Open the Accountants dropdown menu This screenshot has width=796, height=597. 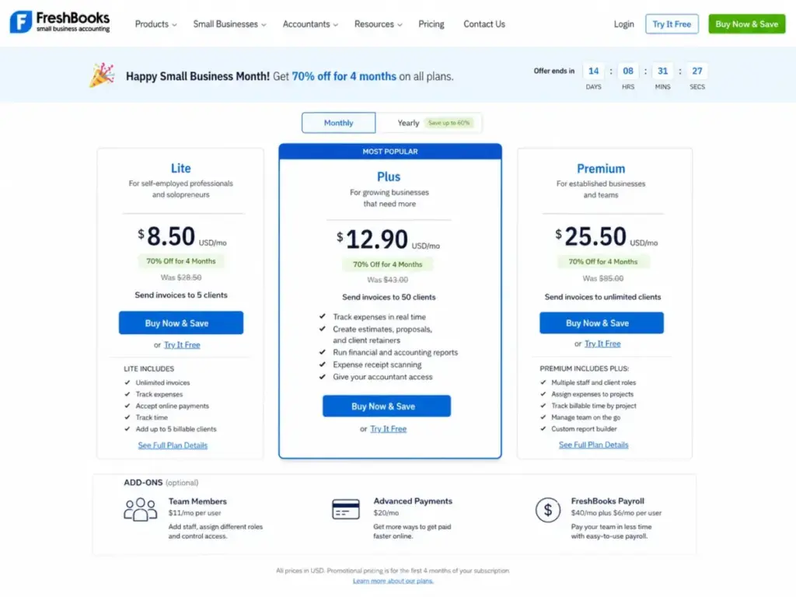tap(310, 24)
